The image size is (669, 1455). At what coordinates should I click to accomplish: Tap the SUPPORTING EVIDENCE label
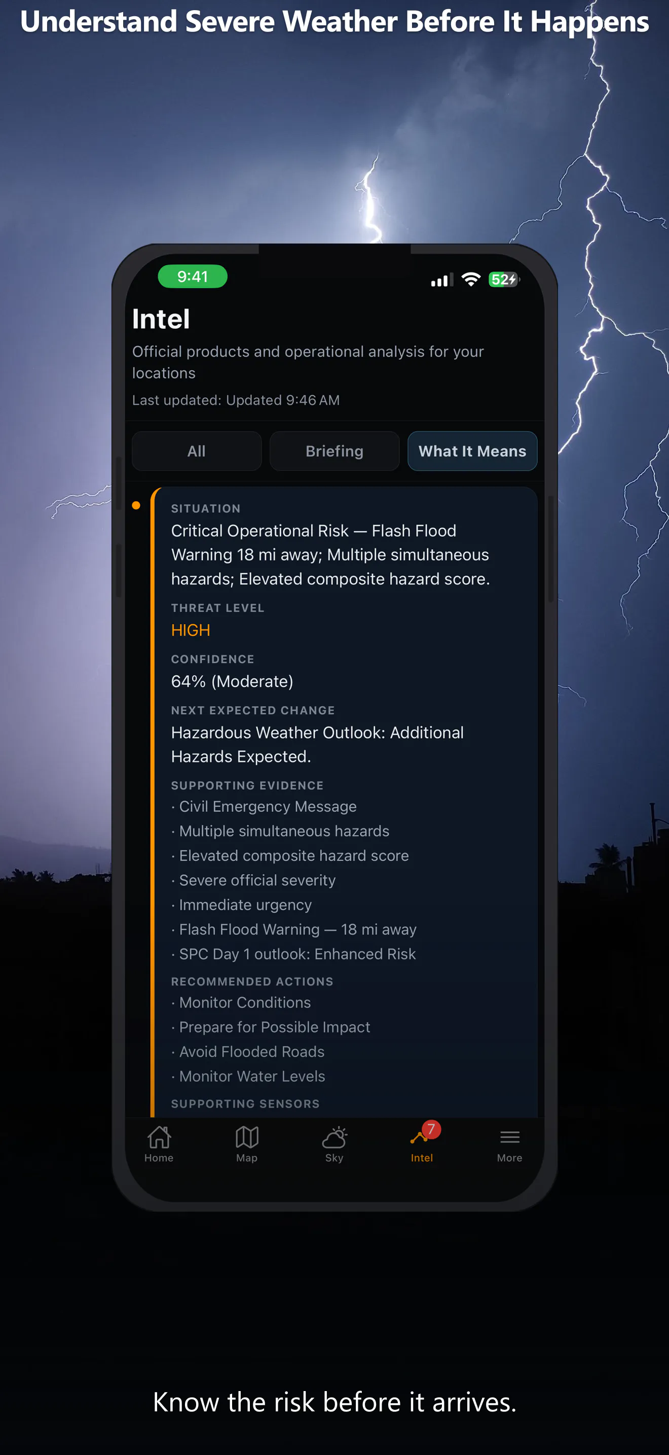click(x=247, y=785)
